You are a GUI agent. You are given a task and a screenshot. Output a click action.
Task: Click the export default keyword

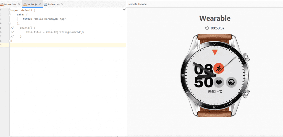tap(21, 10)
